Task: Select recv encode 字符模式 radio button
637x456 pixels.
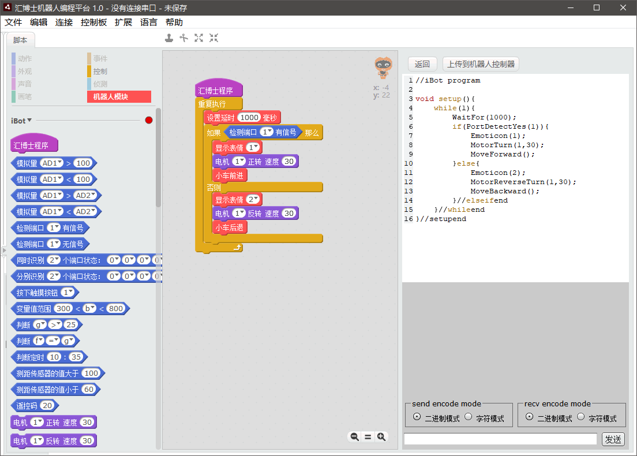Action: point(581,417)
